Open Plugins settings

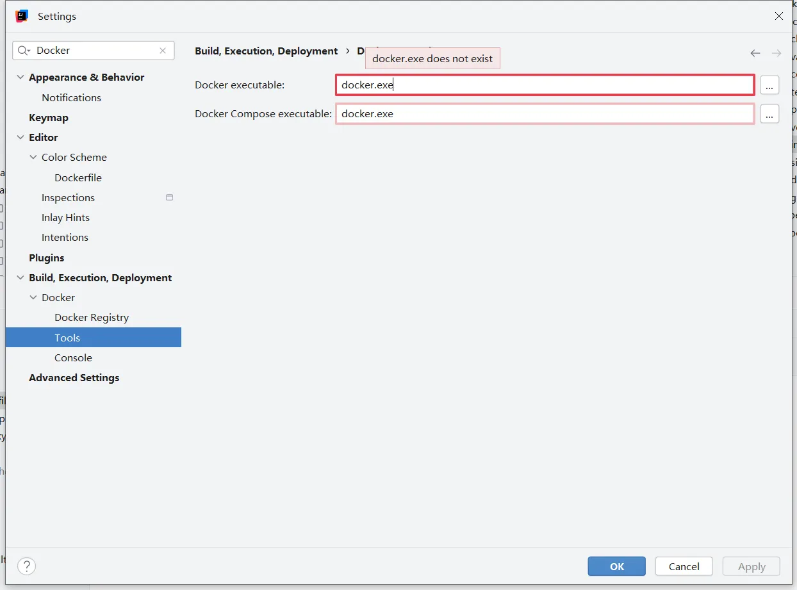coord(47,258)
